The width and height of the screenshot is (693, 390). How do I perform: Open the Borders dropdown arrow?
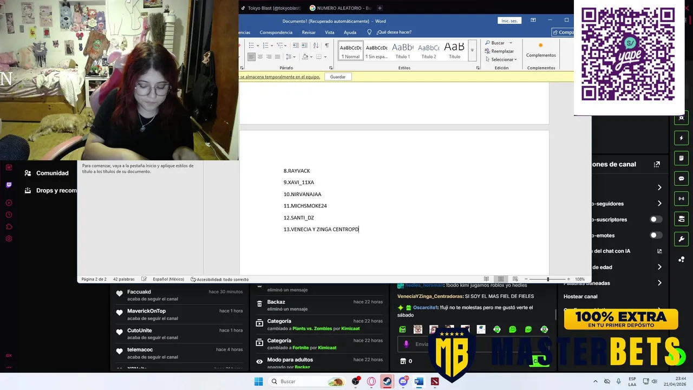(325, 57)
